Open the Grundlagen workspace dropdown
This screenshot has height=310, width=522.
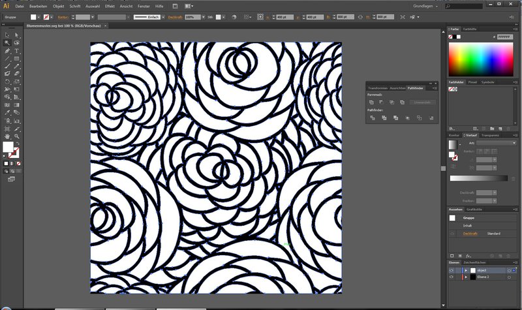click(425, 6)
